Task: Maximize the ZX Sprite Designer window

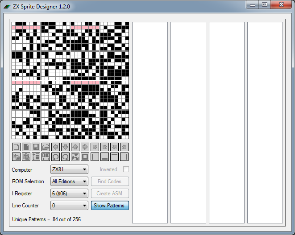Action: pyautogui.click(x=265, y=5)
